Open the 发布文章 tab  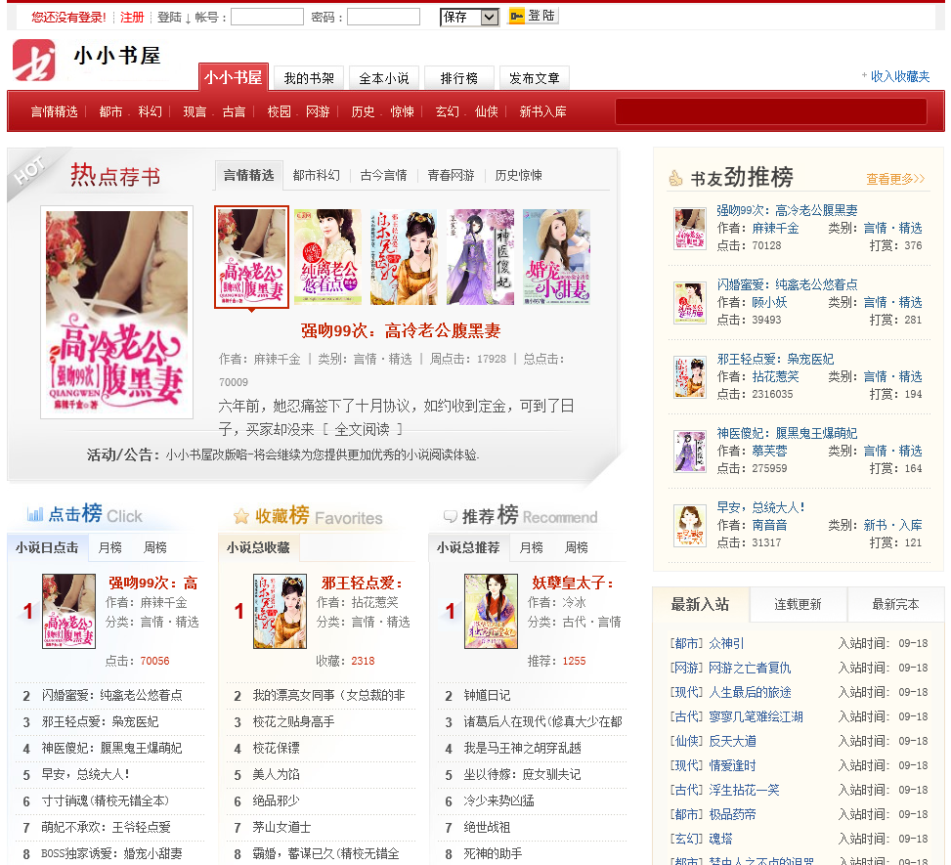[x=535, y=78]
